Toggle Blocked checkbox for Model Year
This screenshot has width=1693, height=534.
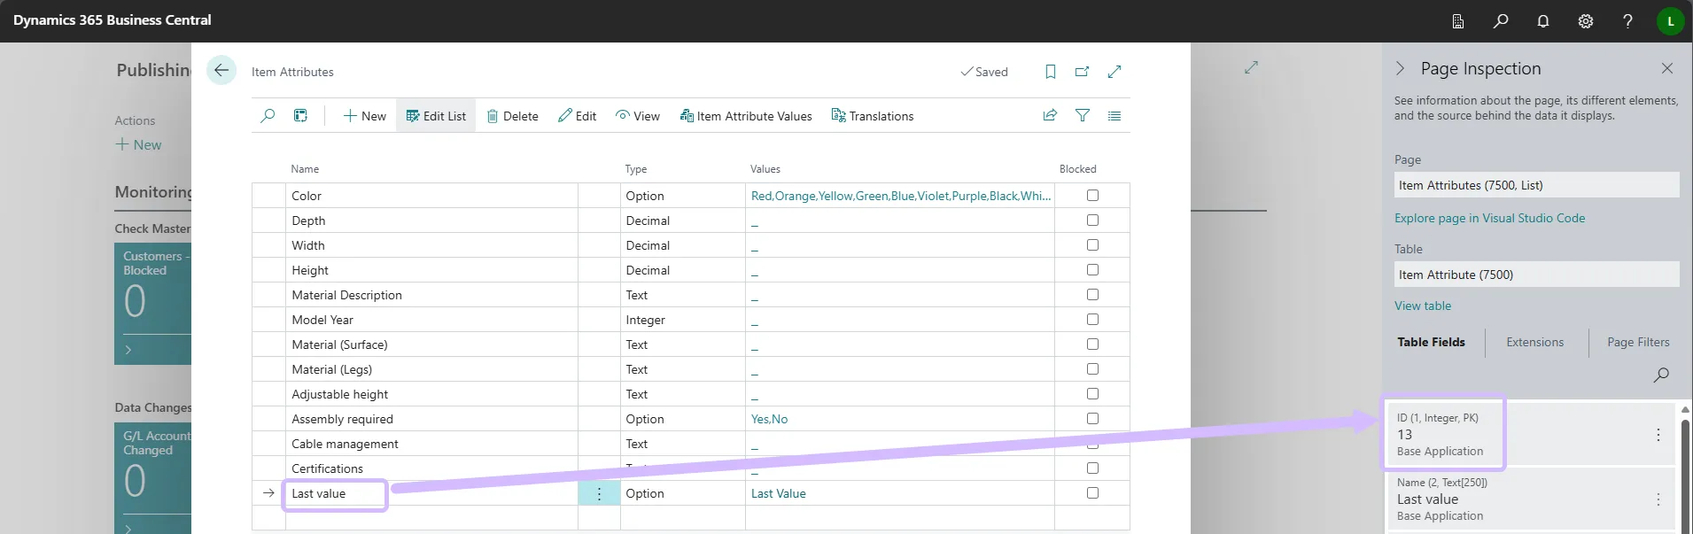(x=1092, y=320)
